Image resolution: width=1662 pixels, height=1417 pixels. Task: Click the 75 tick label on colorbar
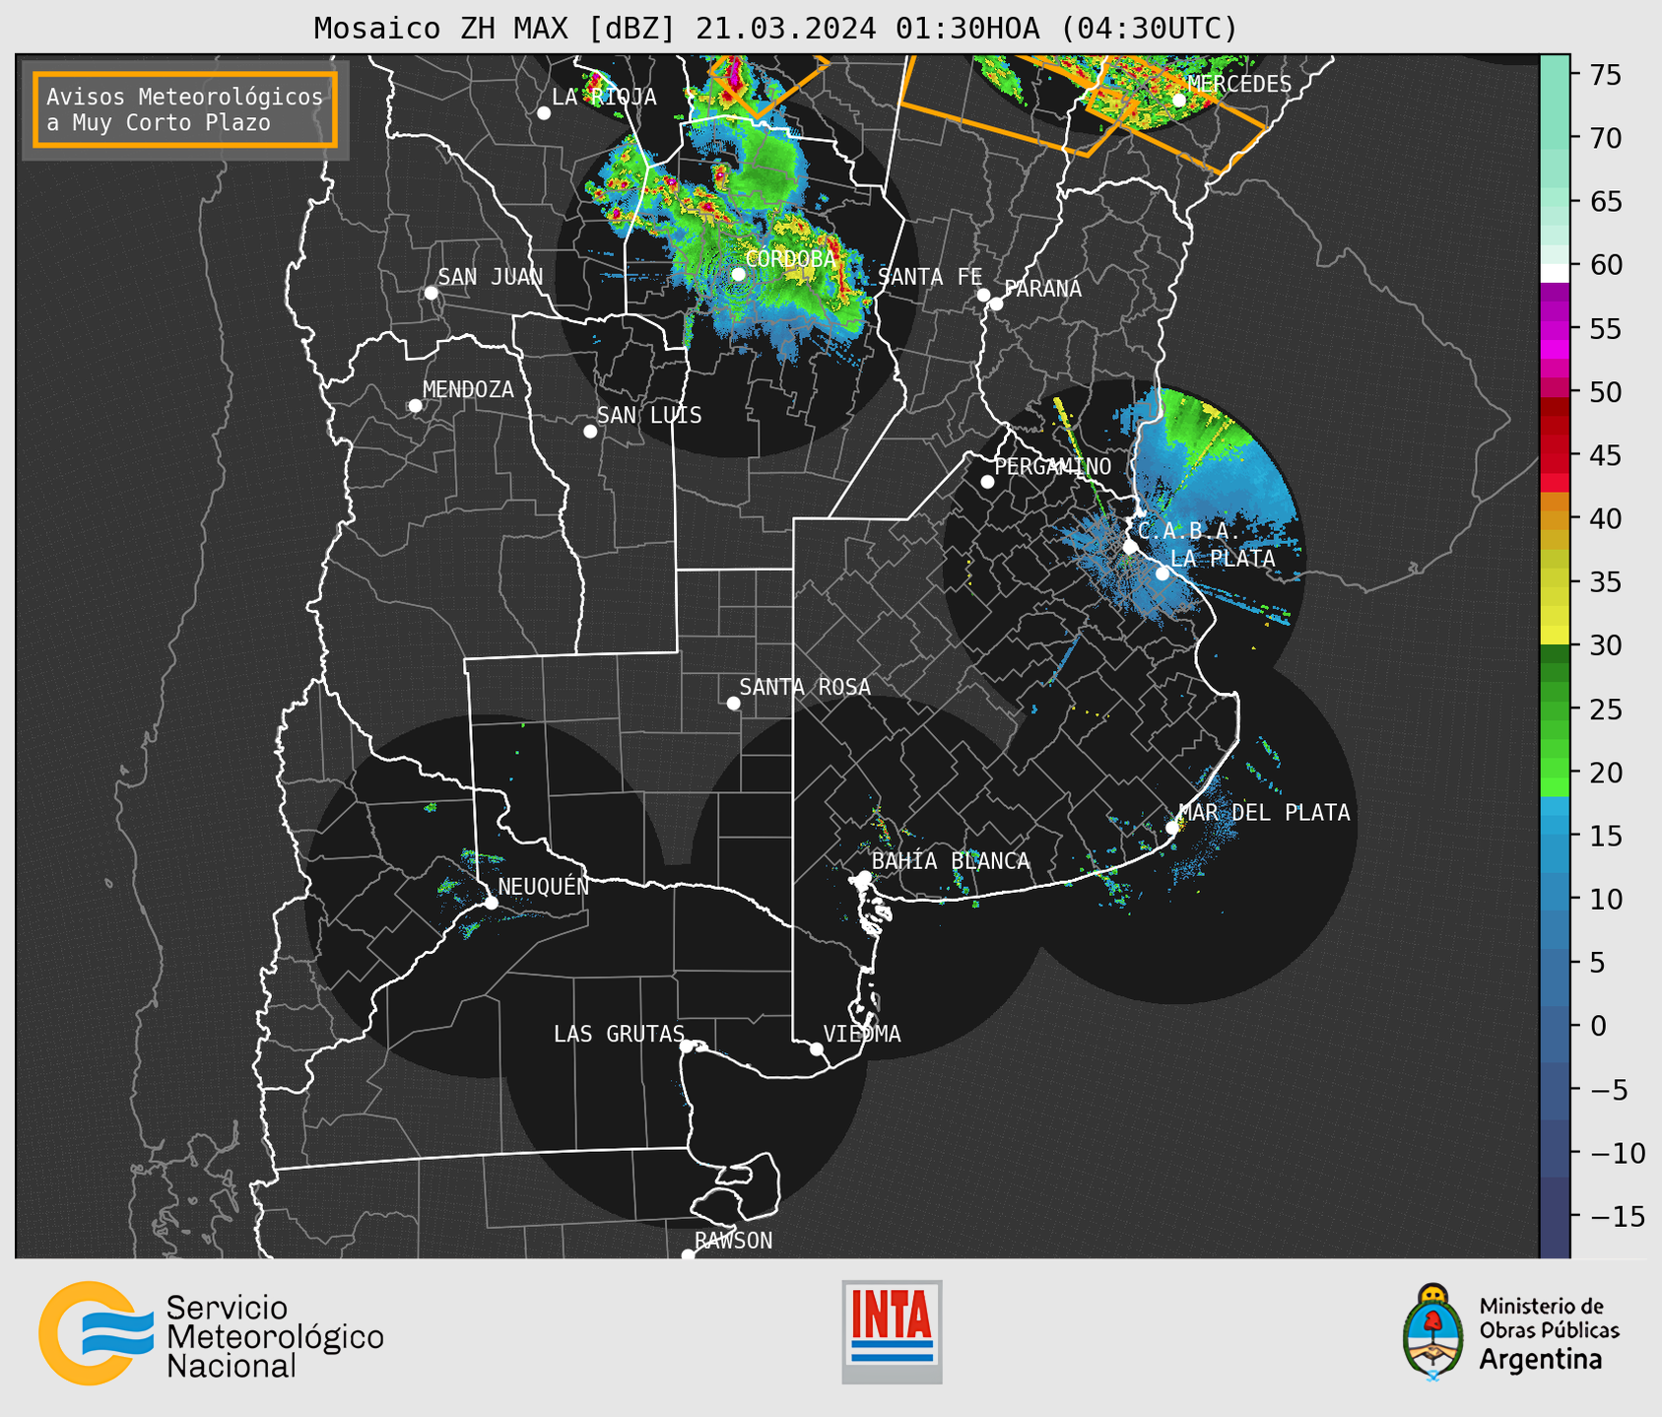[1605, 75]
